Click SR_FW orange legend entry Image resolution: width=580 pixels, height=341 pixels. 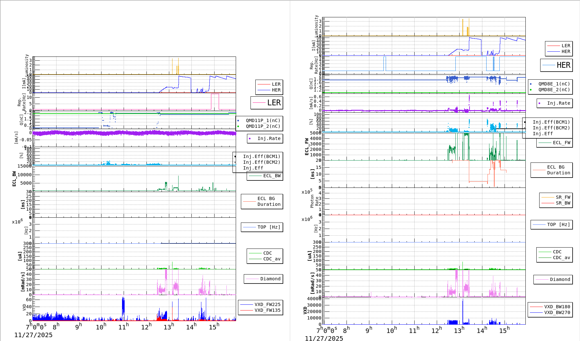[x=563, y=197]
